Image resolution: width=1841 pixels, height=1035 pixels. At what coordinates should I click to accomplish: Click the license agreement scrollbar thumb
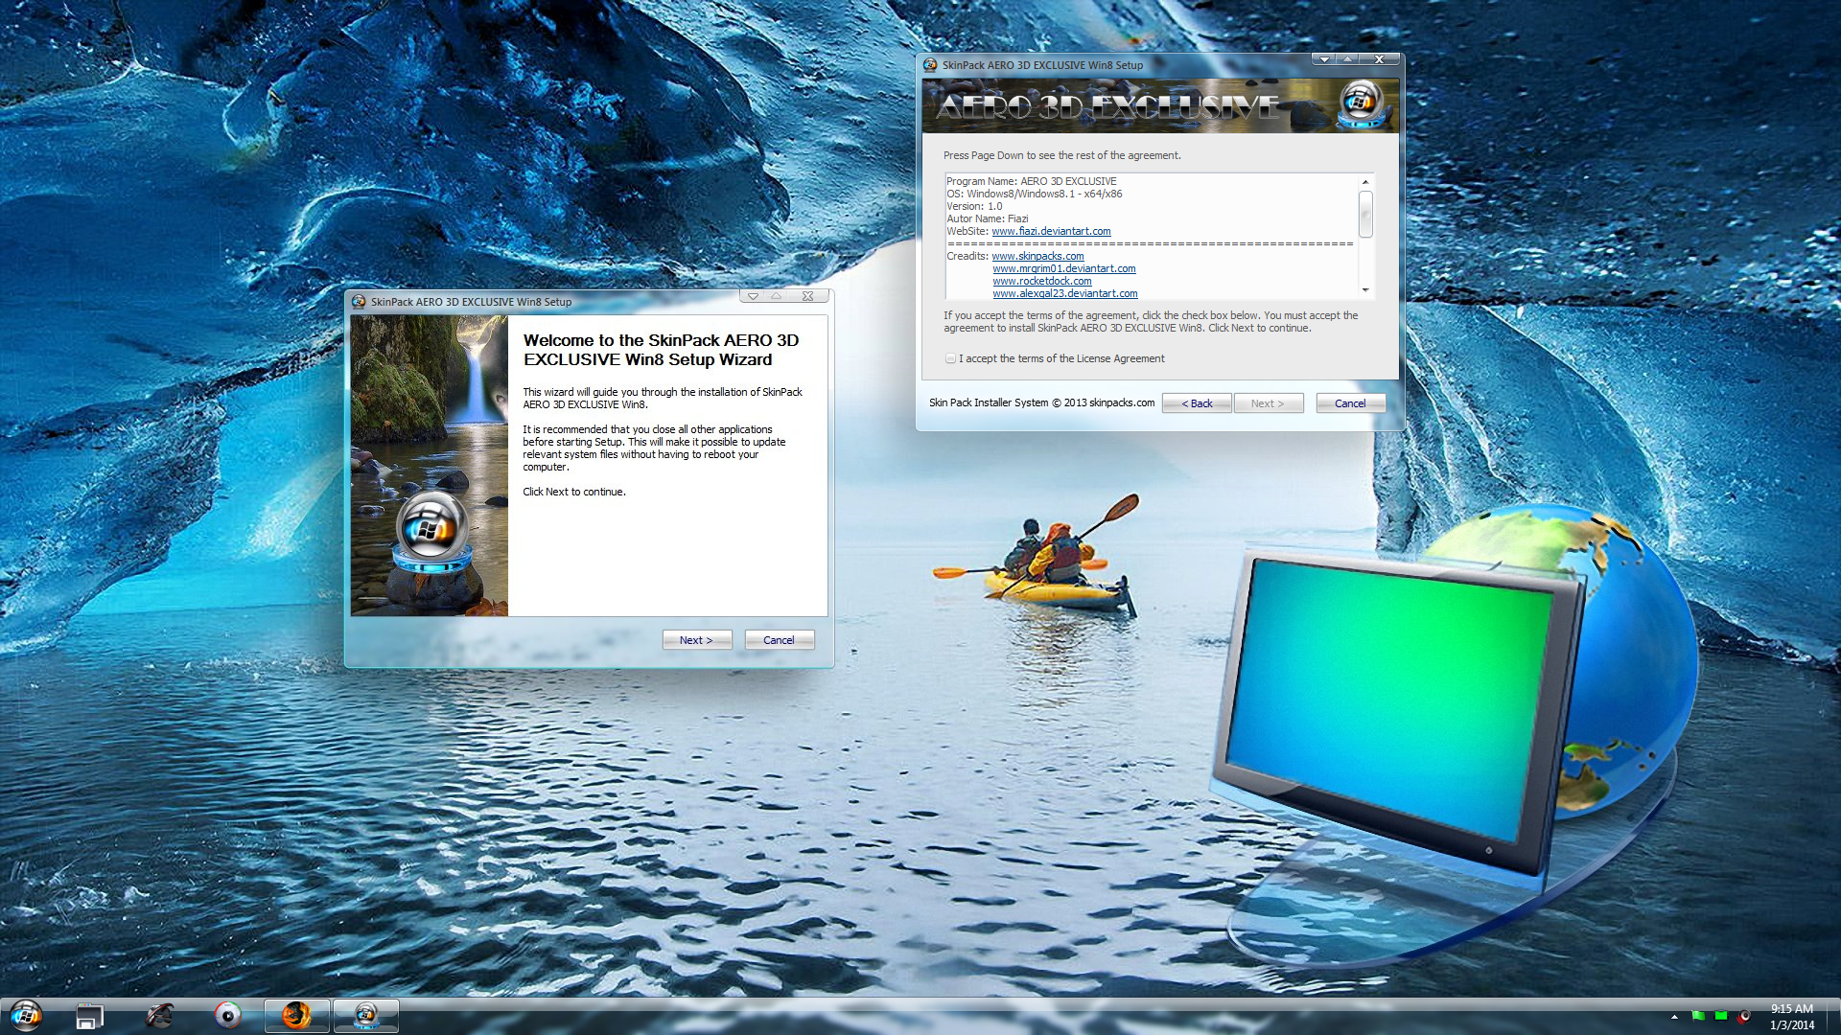pyautogui.click(x=1365, y=214)
